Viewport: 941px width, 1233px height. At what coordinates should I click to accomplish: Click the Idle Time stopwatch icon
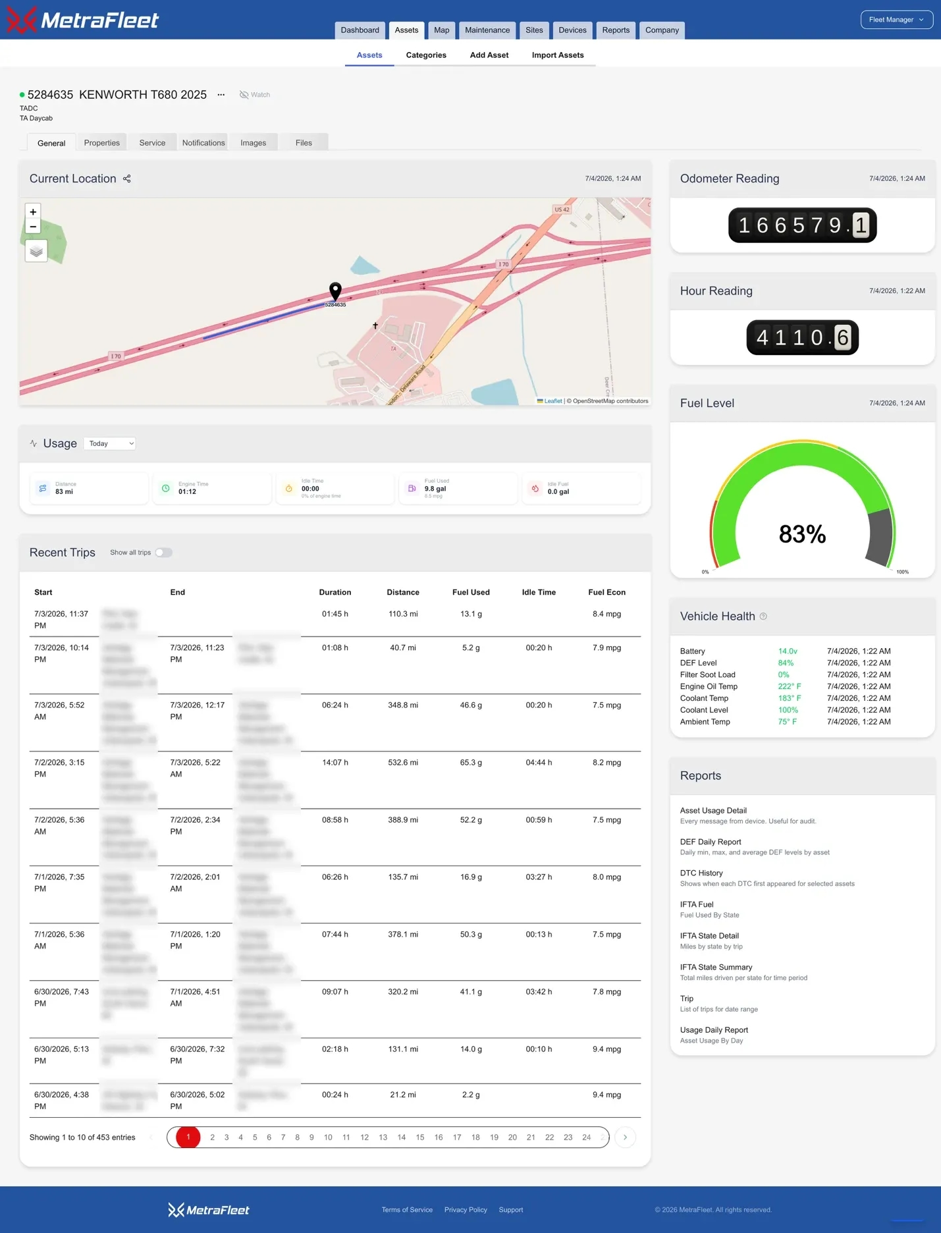tap(289, 488)
